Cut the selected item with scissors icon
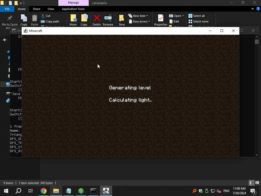 46,16
